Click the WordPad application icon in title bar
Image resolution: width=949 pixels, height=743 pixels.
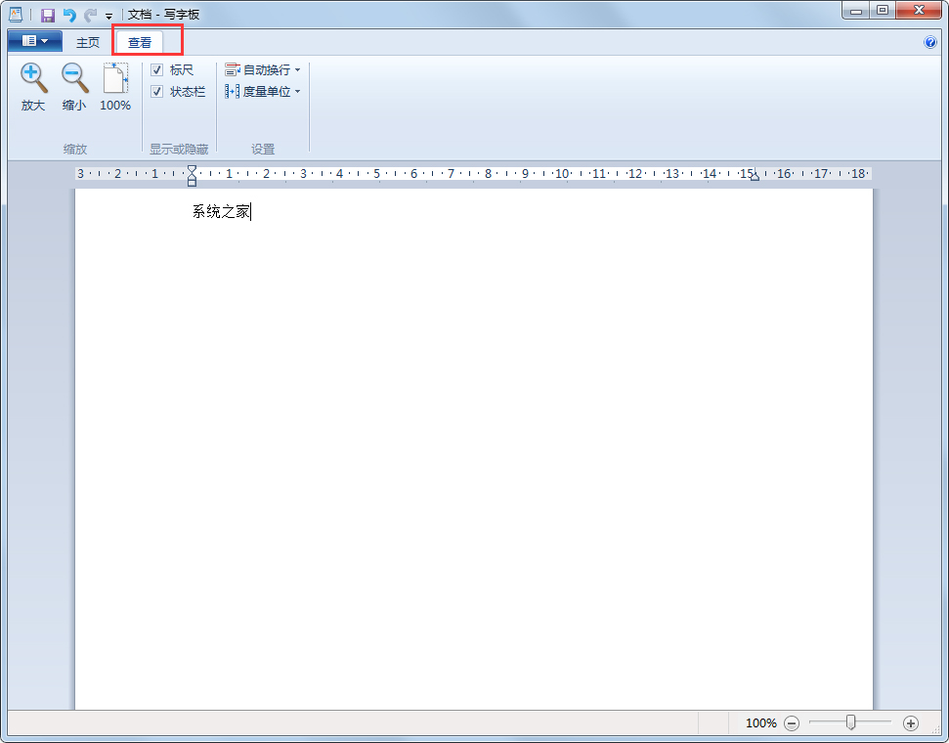[x=15, y=14]
